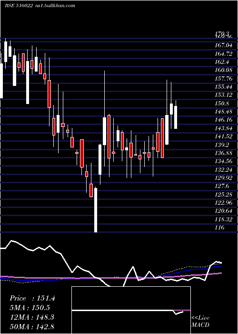The height and width of the screenshot is (334, 238).
Task: Click the ns1.bullkhan.com watermark text
Action: coord(55,6)
